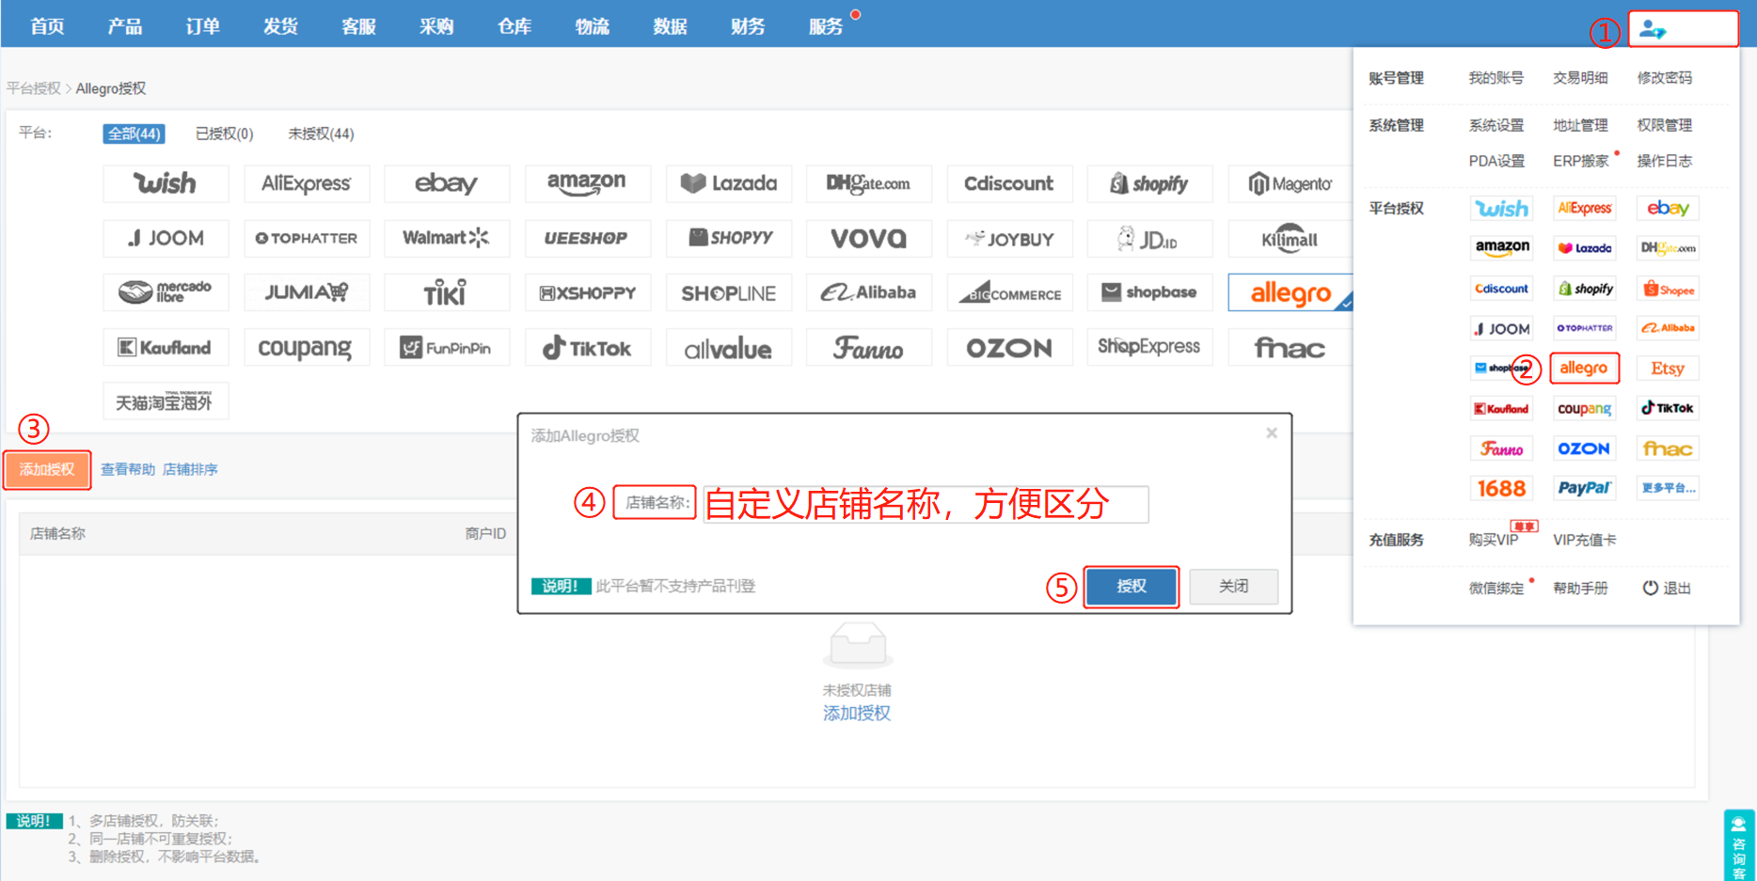This screenshot has width=1757, height=881.
Task: Open 操作日志 in system management
Action: (1665, 161)
